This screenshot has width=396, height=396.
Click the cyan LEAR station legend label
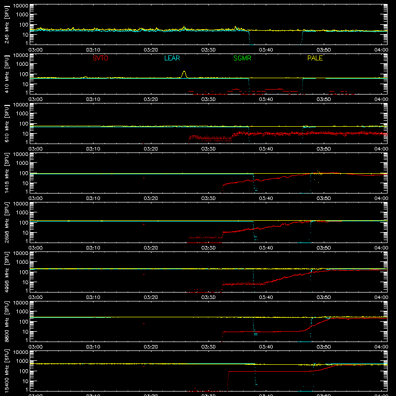point(172,58)
